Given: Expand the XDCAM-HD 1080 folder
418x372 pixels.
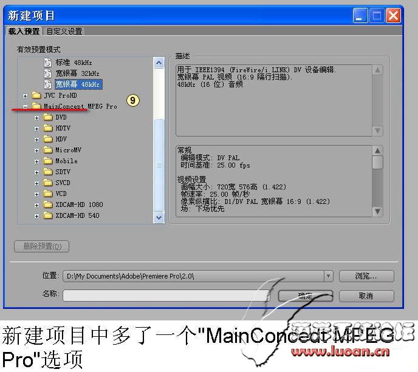Looking at the screenshot, I should [37, 205].
